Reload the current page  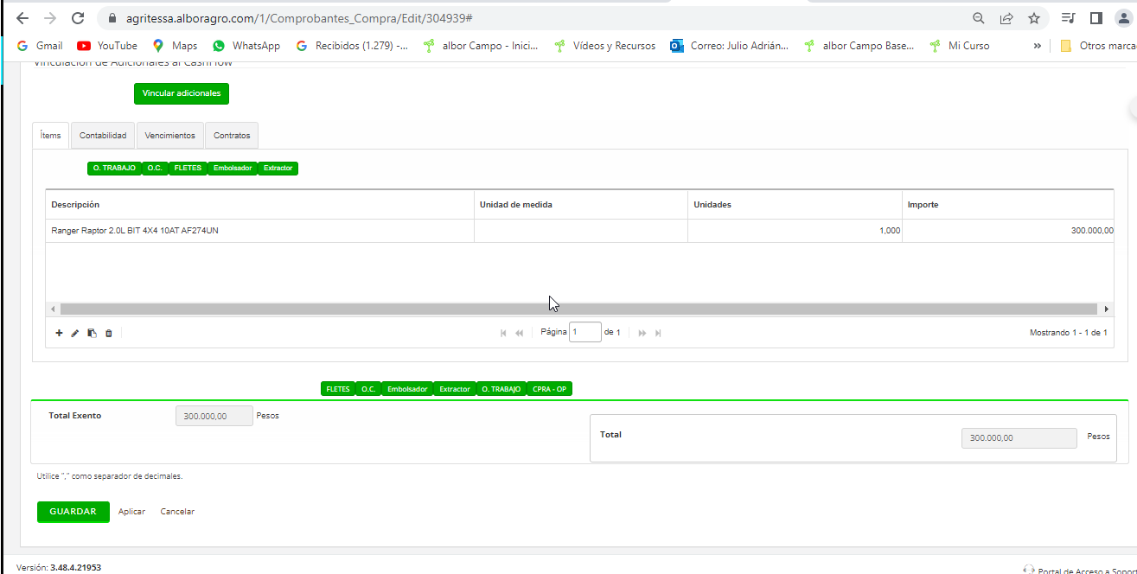tap(78, 18)
